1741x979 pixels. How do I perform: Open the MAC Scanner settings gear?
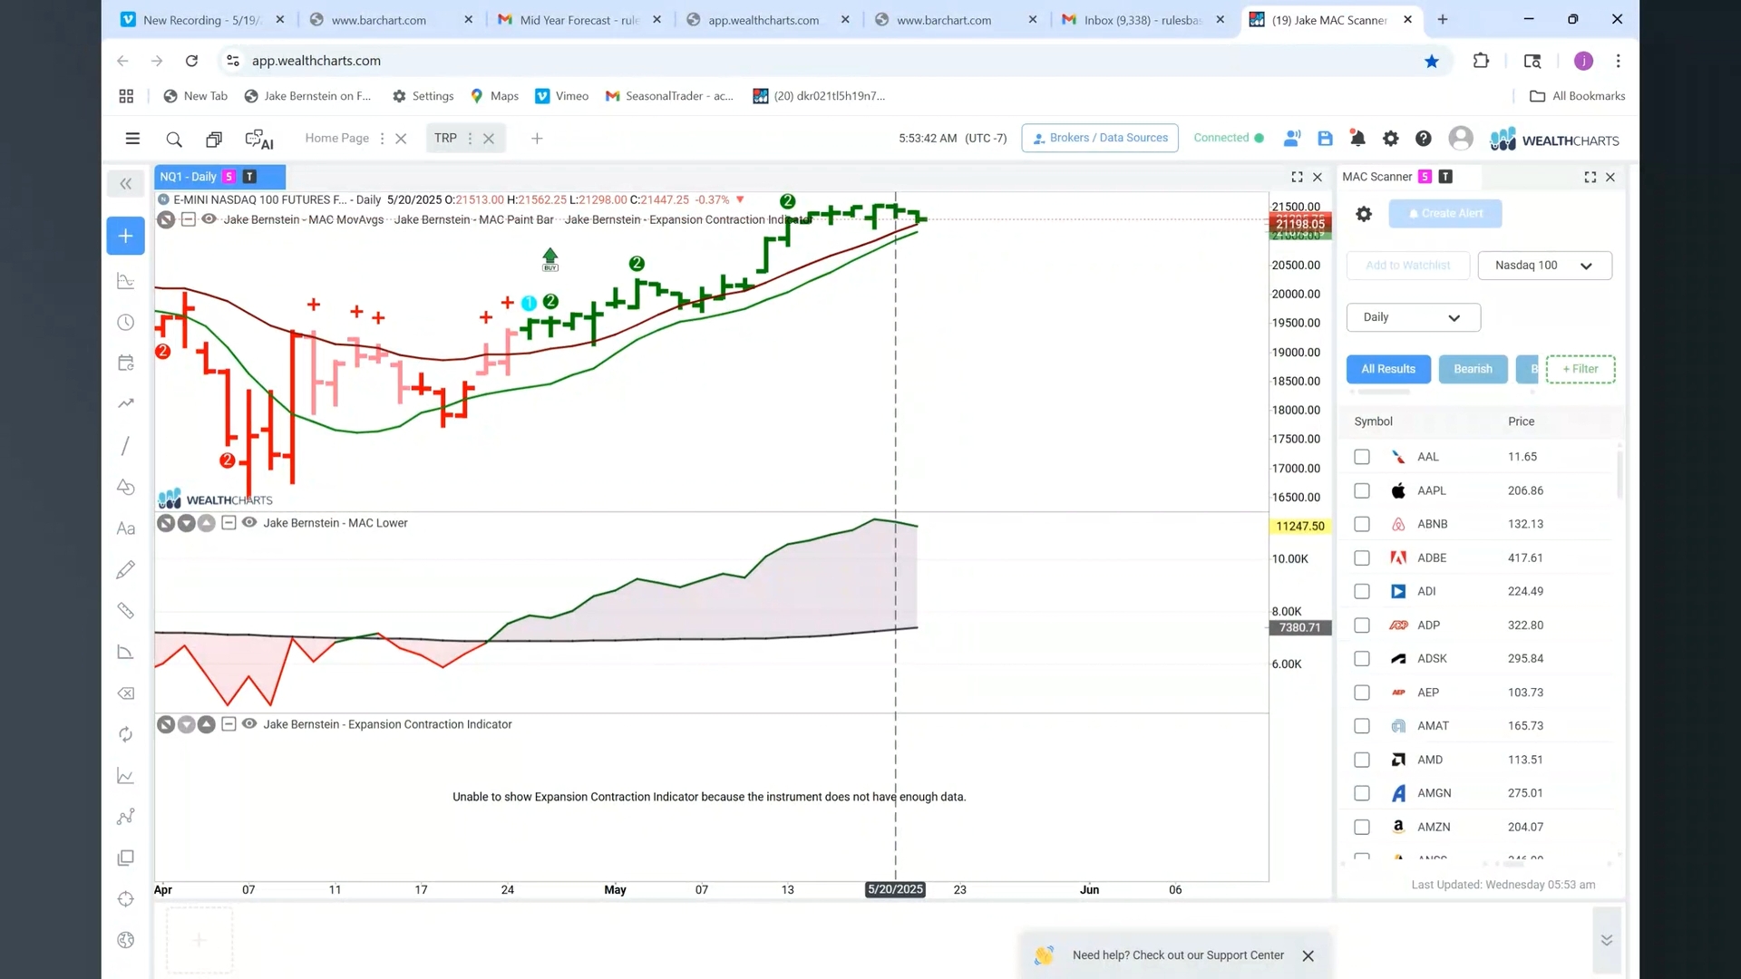[x=1364, y=214]
